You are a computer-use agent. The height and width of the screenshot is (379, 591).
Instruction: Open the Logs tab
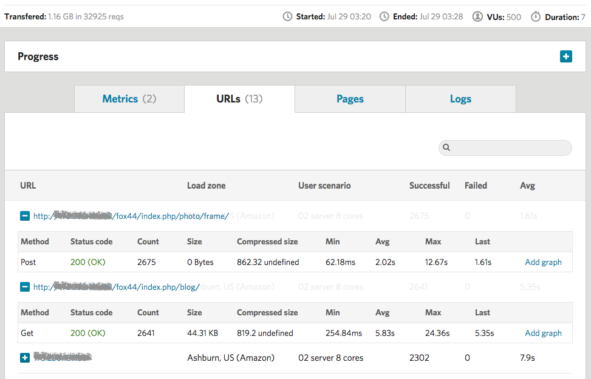click(460, 99)
